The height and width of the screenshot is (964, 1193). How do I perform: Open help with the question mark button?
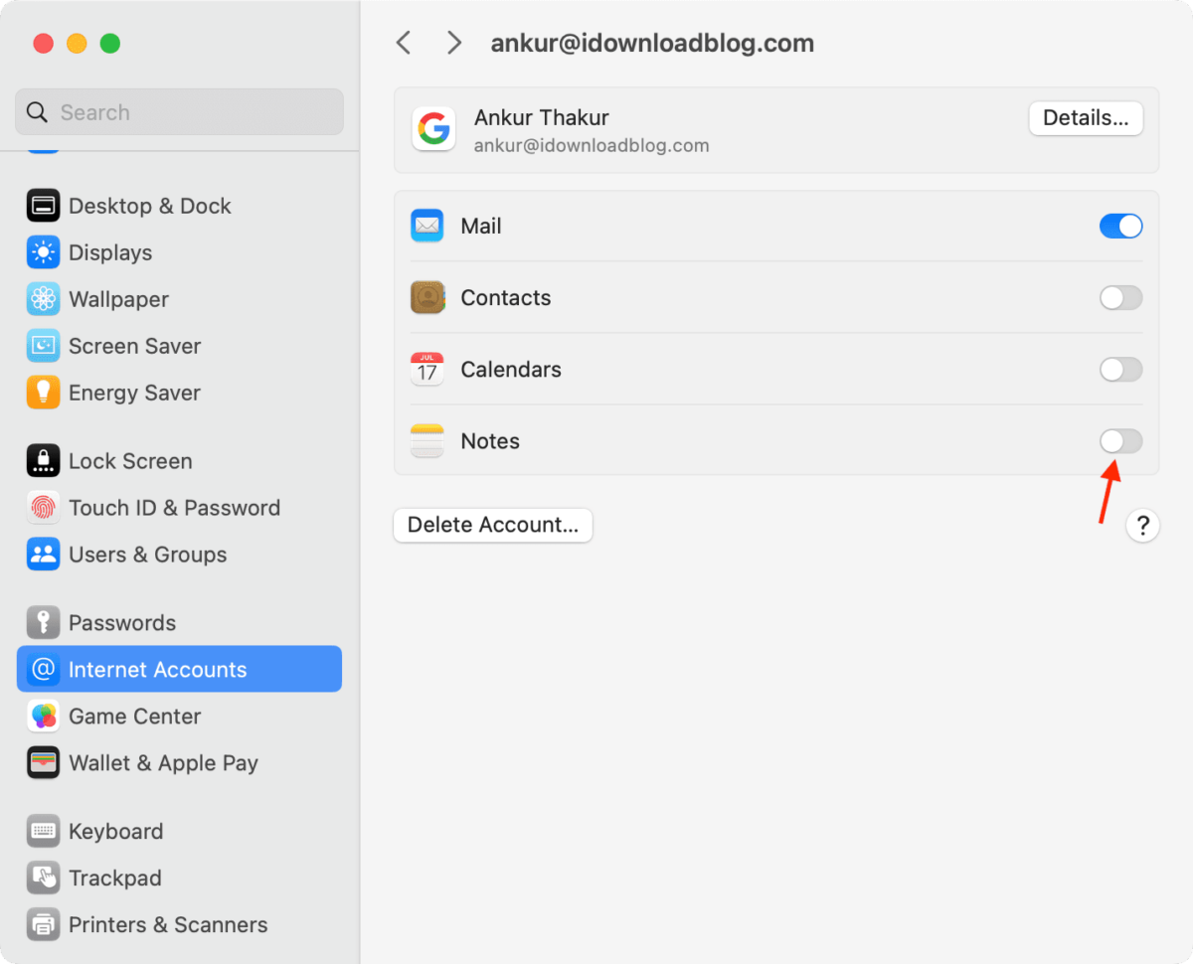click(x=1142, y=525)
